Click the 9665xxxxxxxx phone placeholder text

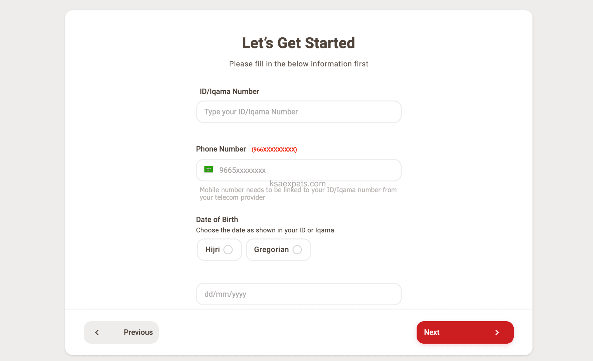(x=242, y=170)
